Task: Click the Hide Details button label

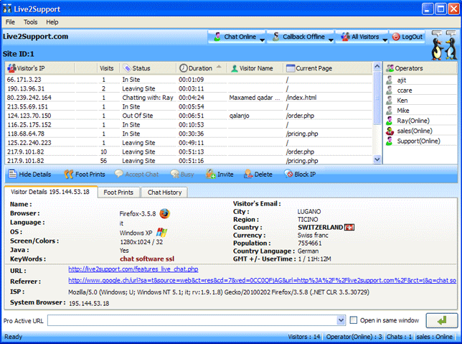Action: [35, 175]
